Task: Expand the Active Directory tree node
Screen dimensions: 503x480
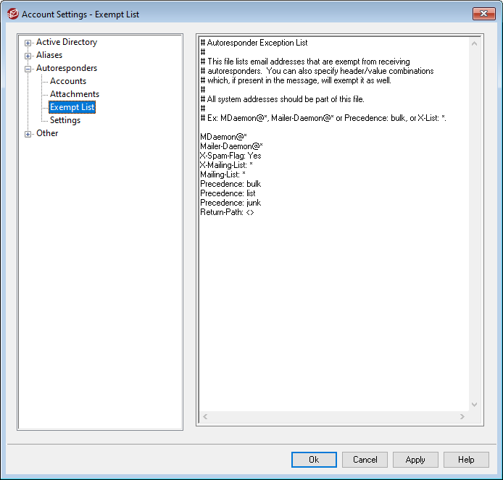Action: (x=28, y=43)
